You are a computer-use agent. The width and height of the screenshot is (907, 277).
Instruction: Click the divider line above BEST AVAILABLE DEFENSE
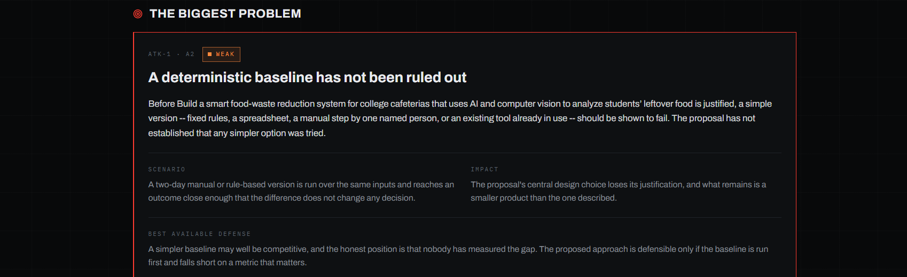click(465, 218)
